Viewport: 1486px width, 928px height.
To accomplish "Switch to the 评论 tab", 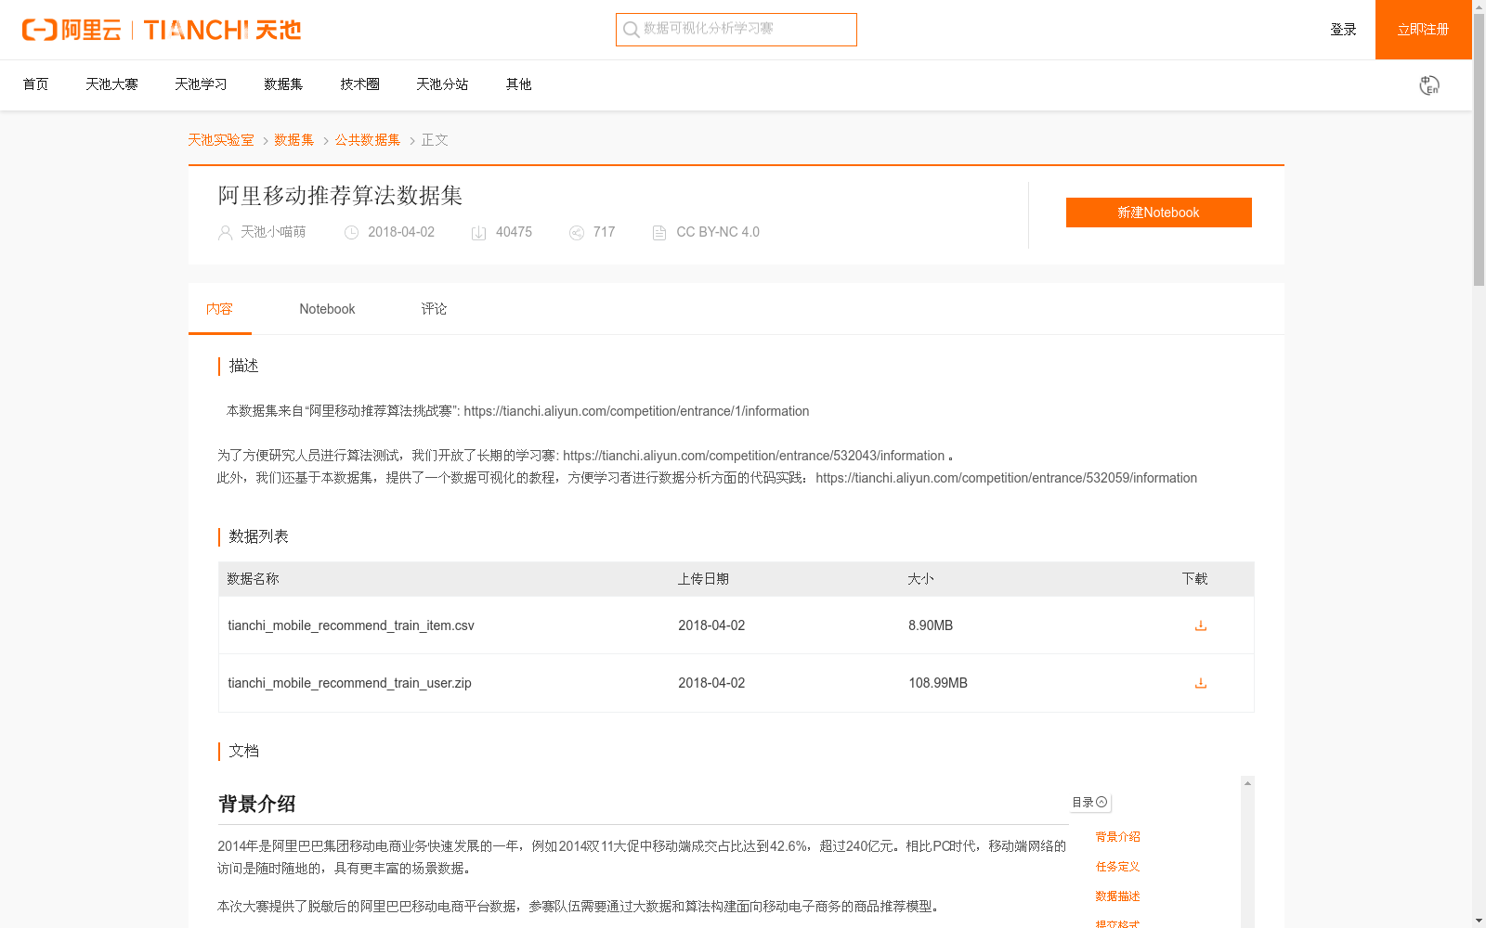I will coord(434,309).
